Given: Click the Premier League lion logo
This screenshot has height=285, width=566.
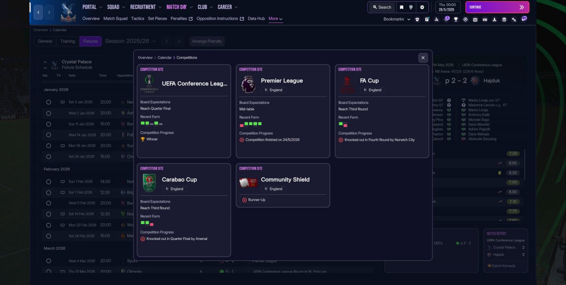Looking at the screenshot, I should [248, 84].
